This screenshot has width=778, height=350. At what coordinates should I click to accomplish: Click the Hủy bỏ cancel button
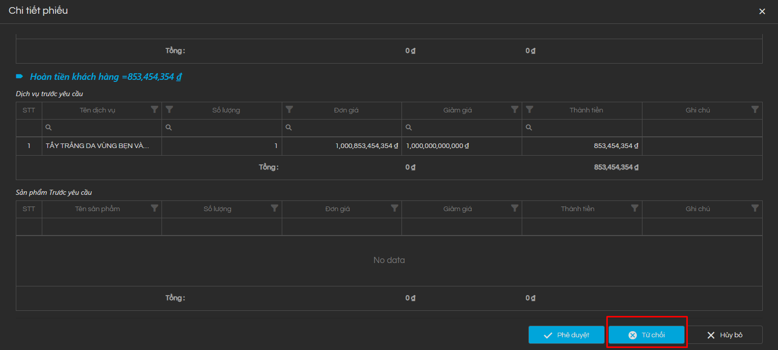pos(725,335)
